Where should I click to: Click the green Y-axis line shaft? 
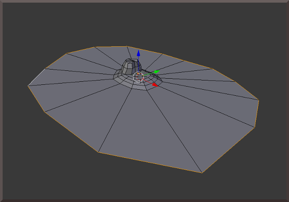click(148, 74)
